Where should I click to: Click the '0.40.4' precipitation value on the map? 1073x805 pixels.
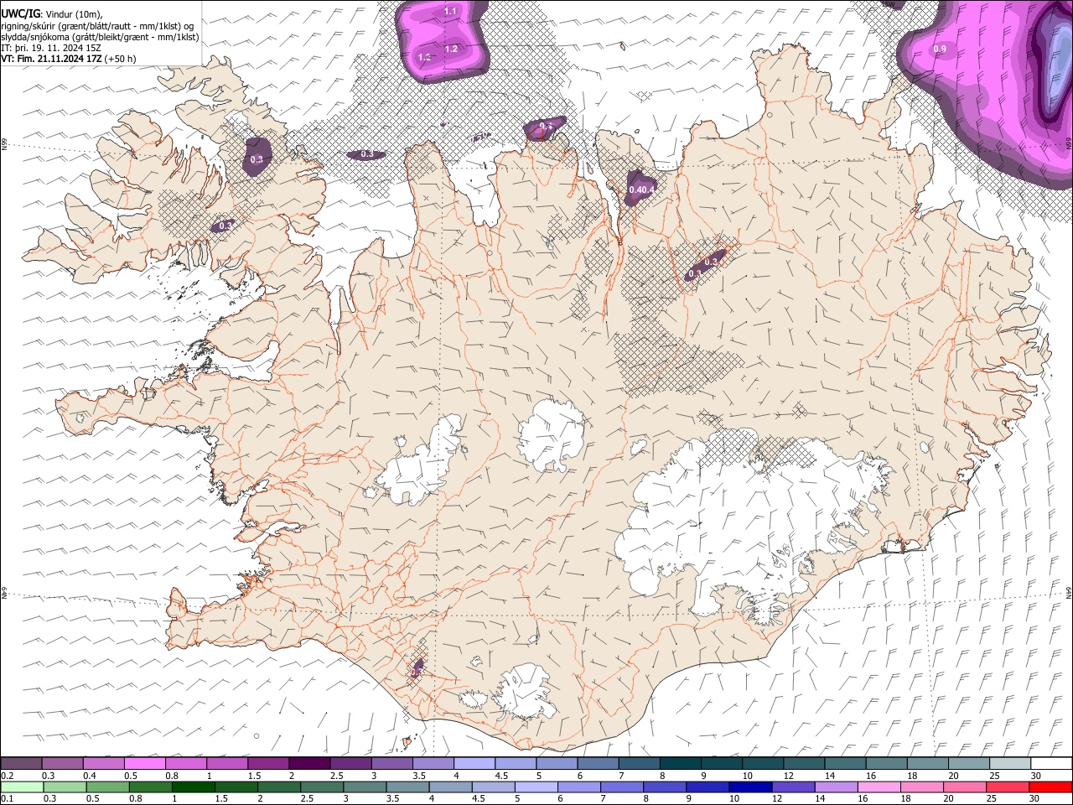click(641, 190)
